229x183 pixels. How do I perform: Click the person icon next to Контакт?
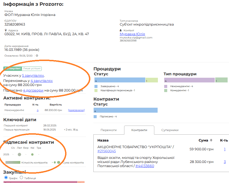click(121, 31)
